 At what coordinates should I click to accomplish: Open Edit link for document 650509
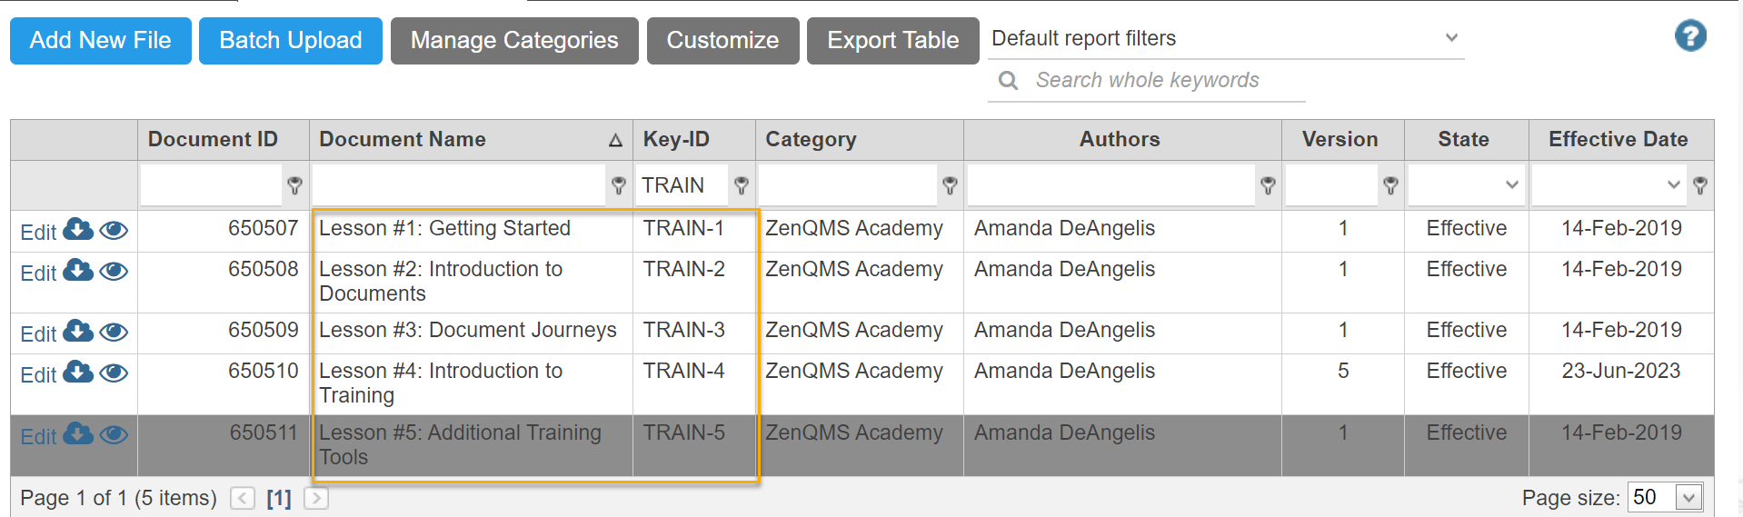(38, 333)
